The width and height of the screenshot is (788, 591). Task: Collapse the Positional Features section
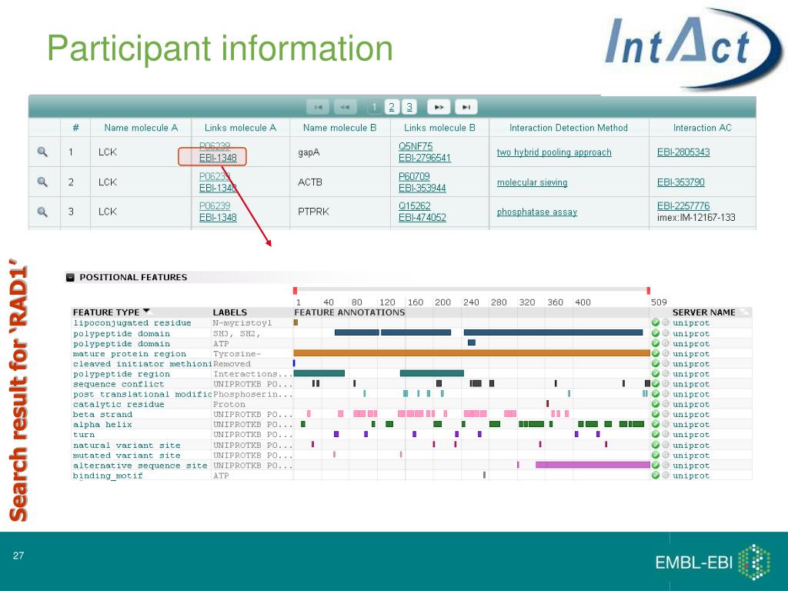pos(70,277)
